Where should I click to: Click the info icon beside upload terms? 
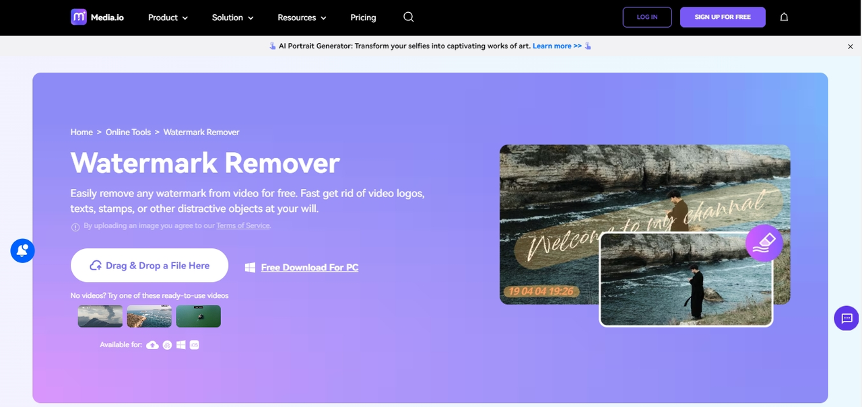75,227
